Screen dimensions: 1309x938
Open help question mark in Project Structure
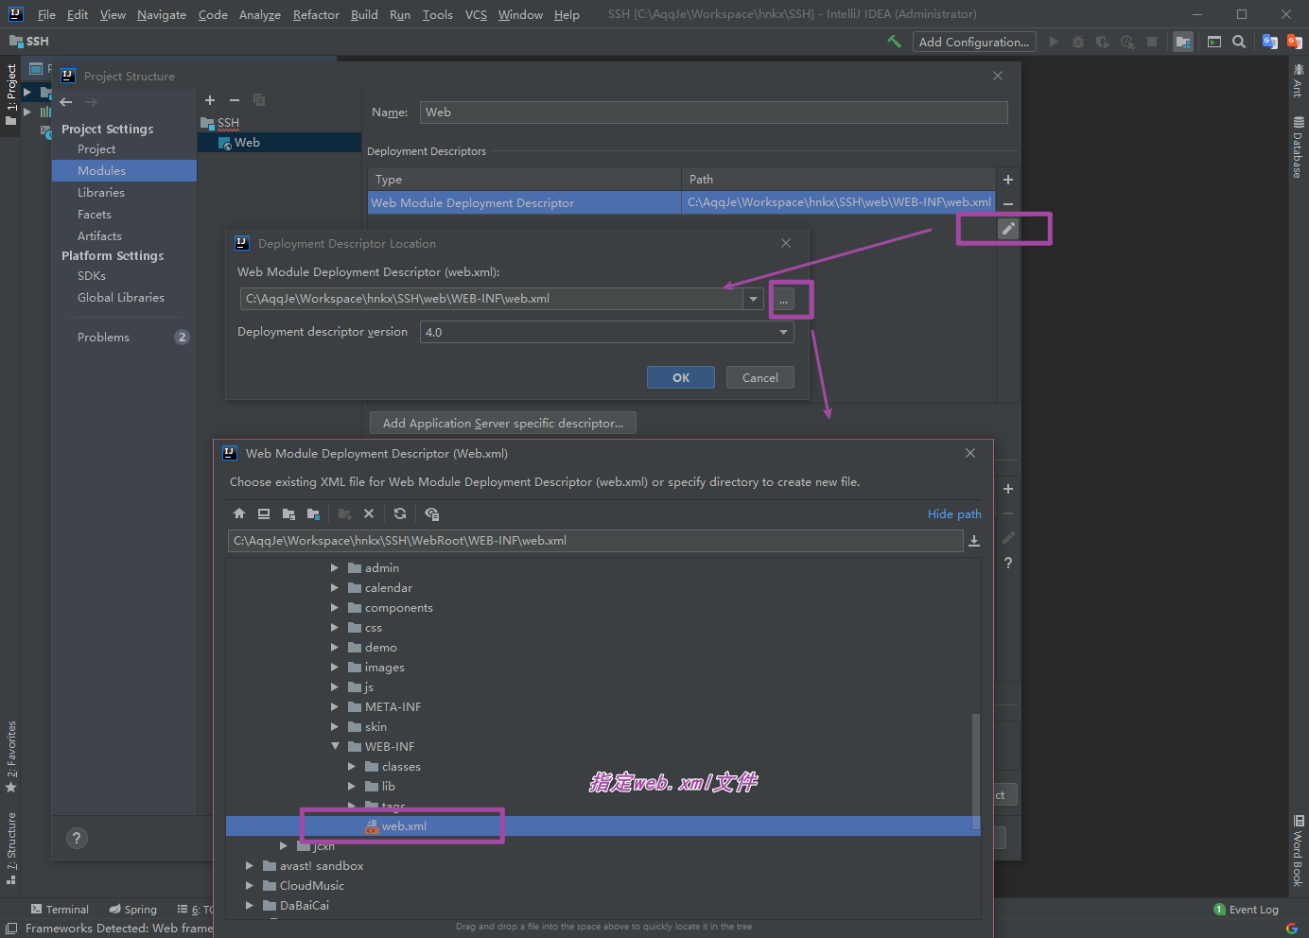point(78,839)
